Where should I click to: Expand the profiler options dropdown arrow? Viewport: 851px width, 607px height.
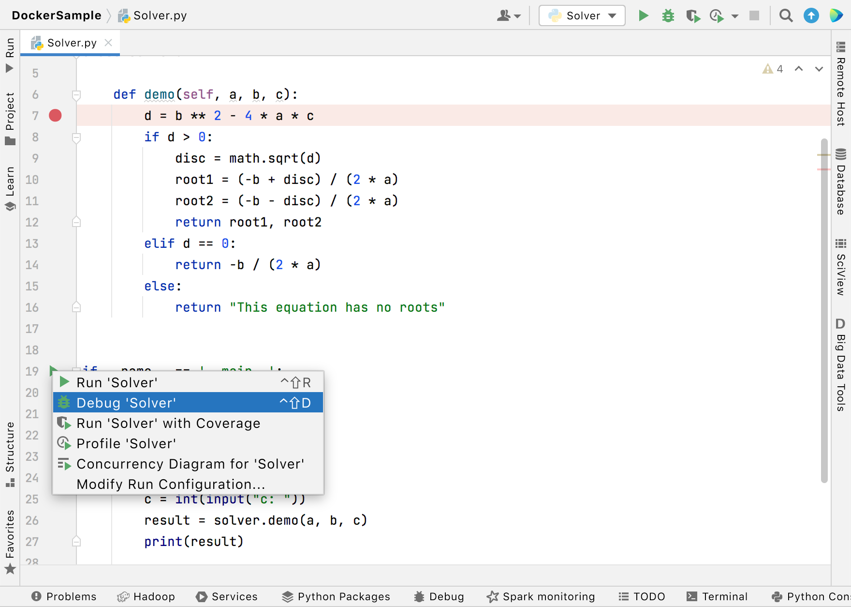734,15
